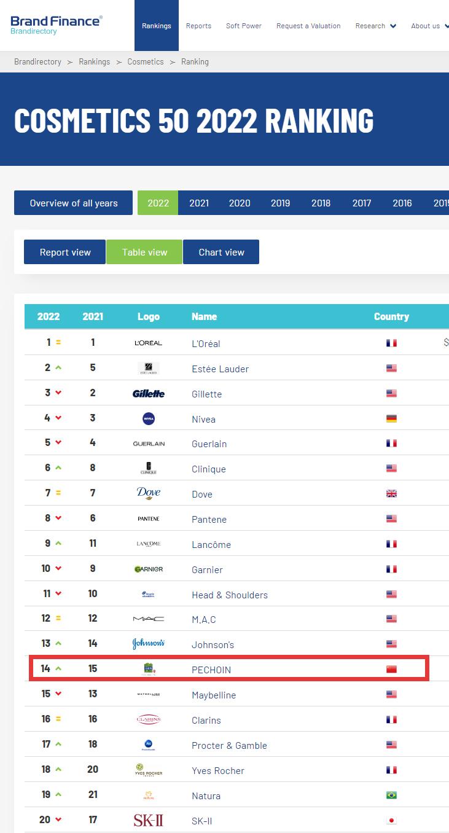Click the Maybelline brand logo

(149, 694)
